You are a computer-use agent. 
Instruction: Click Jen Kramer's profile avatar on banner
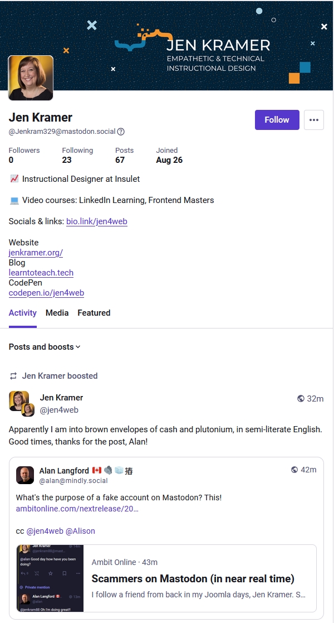point(31,78)
